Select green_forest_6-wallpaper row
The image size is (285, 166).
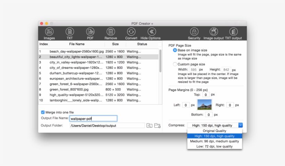point(98,84)
